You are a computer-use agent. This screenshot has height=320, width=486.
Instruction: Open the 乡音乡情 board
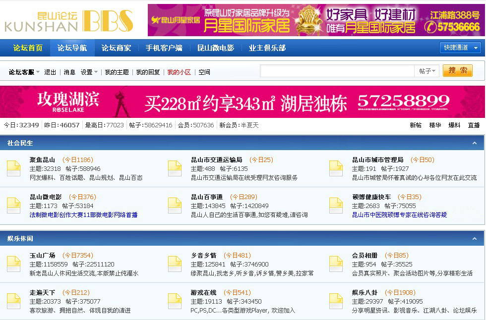[x=204, y=255]
